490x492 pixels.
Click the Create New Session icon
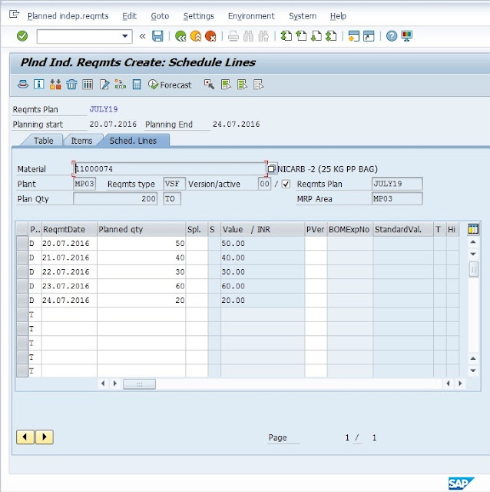353,36
